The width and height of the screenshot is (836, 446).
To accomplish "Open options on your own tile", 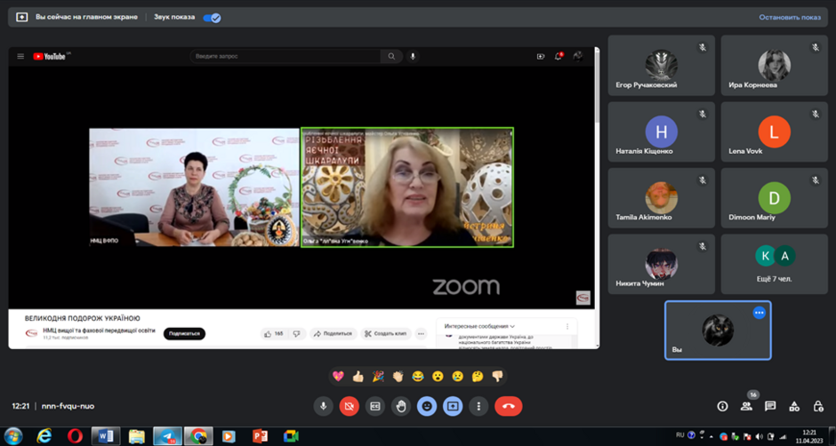I will [760, 313].
